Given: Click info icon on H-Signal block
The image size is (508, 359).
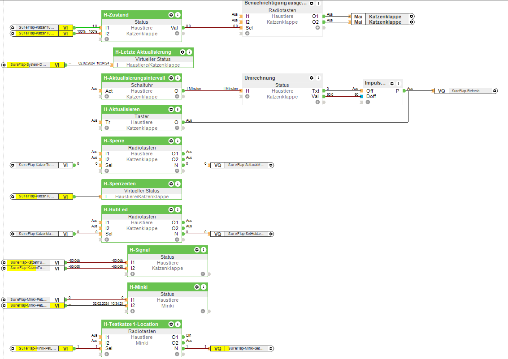Looking at the screenshot, I should [204, 250].
